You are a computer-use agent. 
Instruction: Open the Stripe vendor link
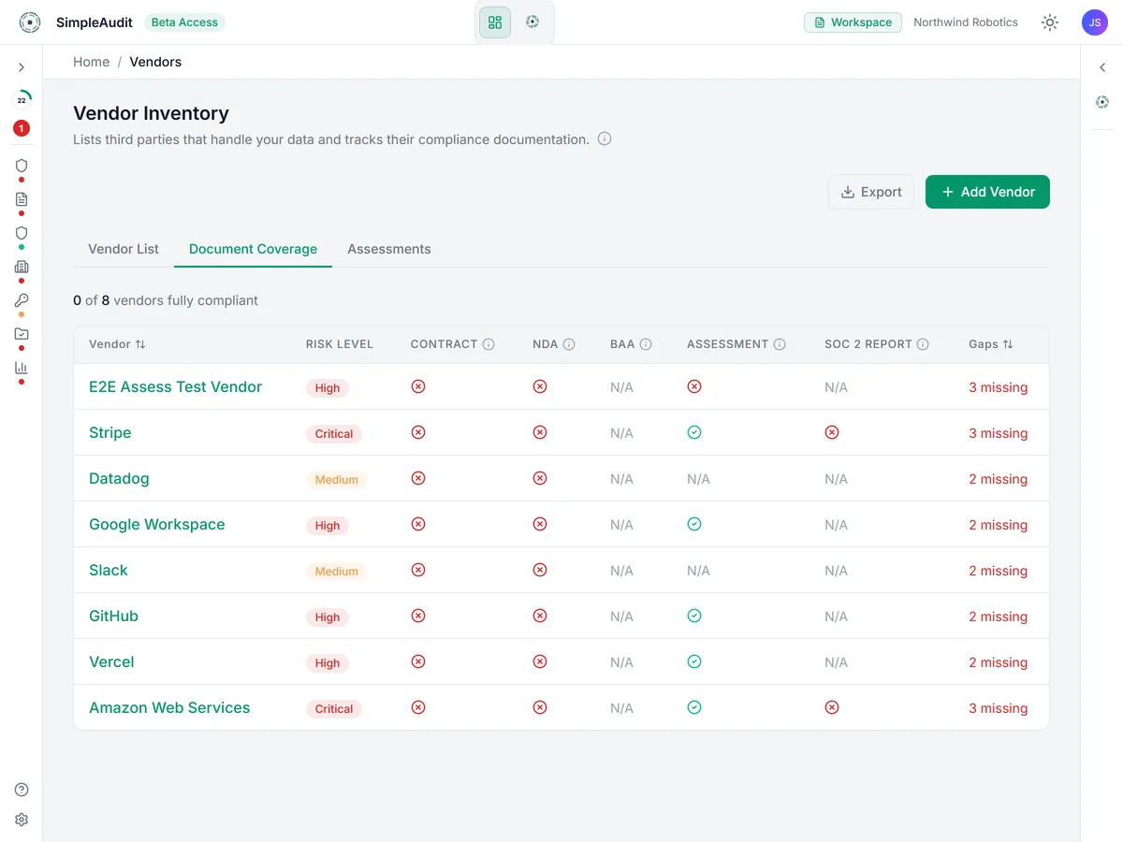(x=110, y=432)
